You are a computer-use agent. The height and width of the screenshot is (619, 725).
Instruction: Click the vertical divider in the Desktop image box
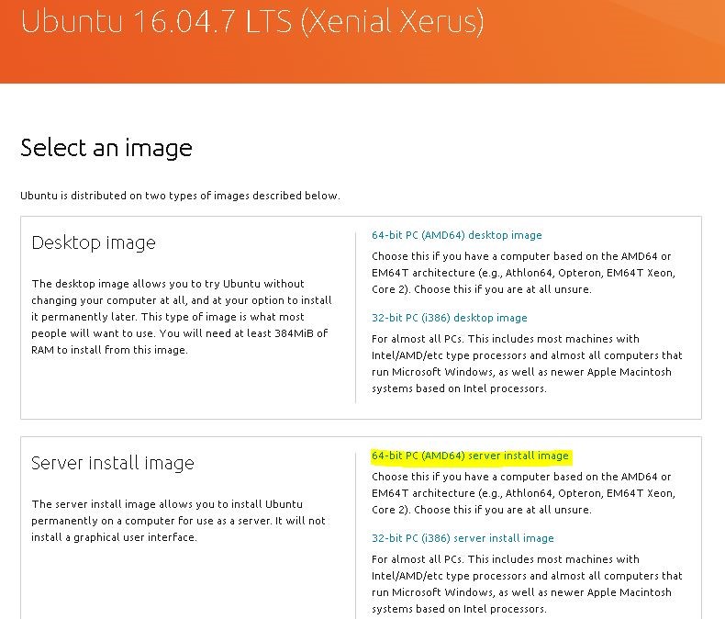click(x=355, y=317)
